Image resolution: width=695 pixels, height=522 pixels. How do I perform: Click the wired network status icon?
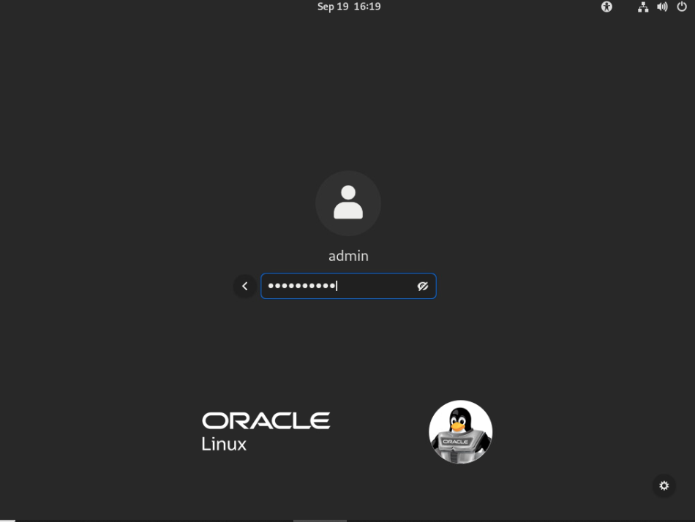643,7
